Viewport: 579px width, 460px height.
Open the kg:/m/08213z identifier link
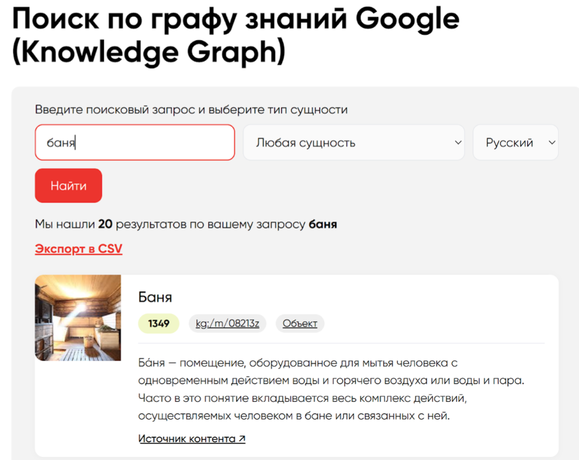click(x=227, y=324)
